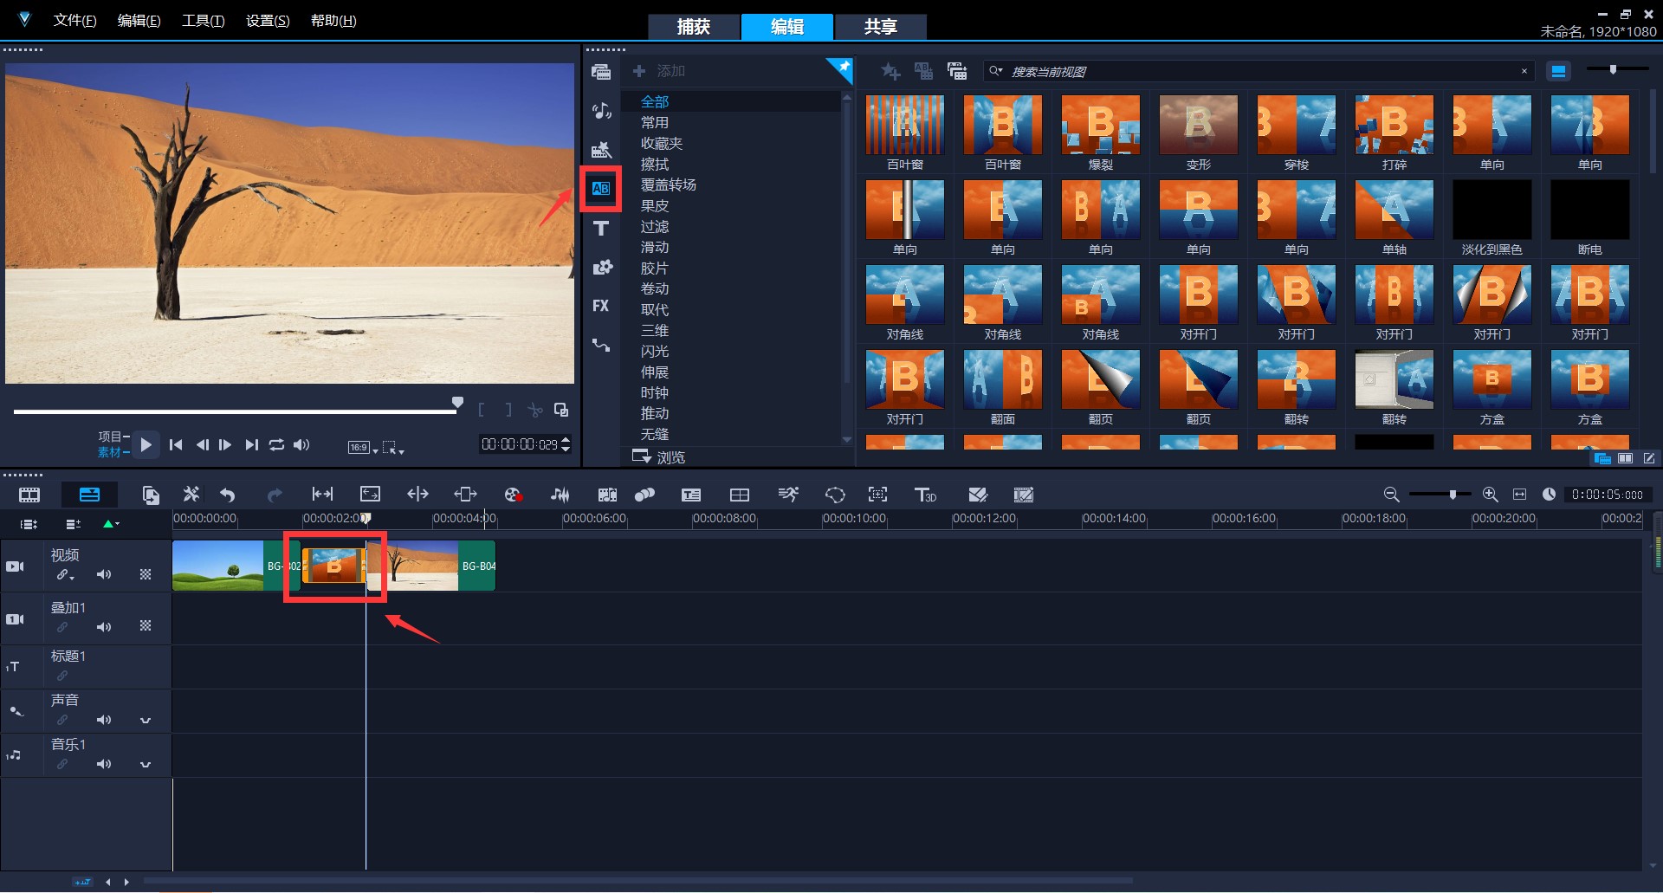Open the 16:9 aspect ratio dropdown
Viewport: 1663px width, 893px height.
(363, 448)
